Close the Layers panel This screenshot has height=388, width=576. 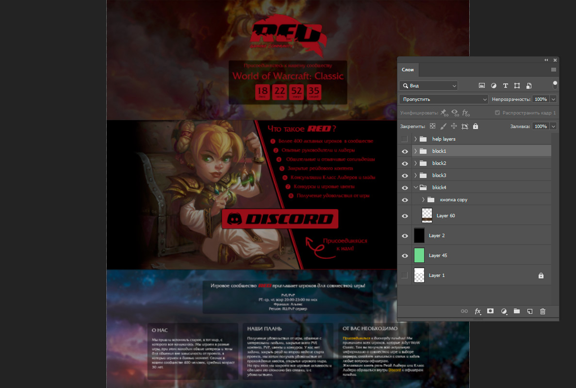tap(555, 60)
